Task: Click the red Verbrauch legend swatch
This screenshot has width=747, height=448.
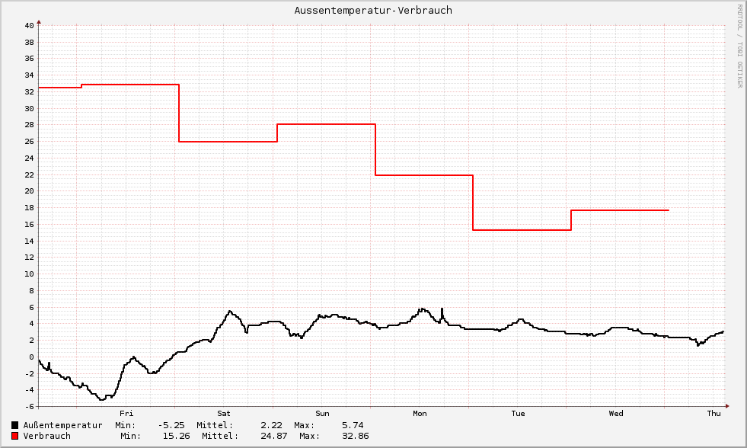Action: 15,436
